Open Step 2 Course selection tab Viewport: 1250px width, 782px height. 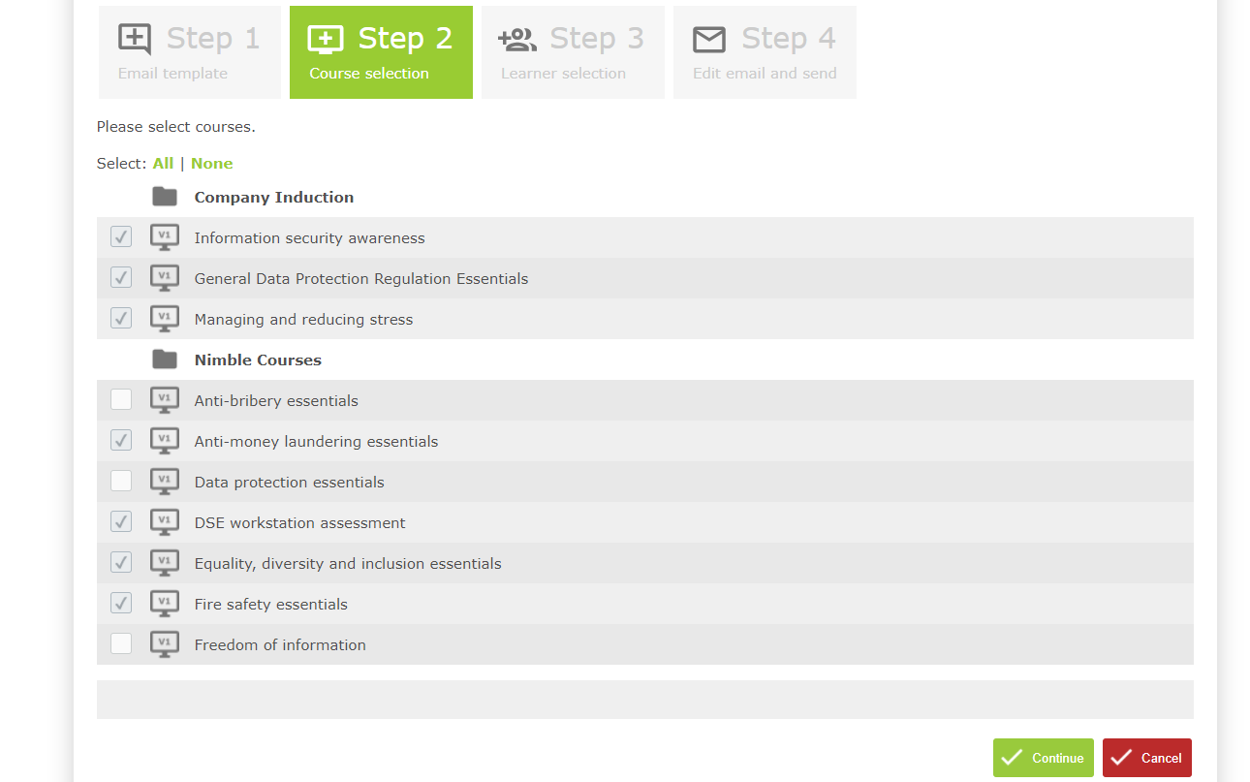[381, 52]
